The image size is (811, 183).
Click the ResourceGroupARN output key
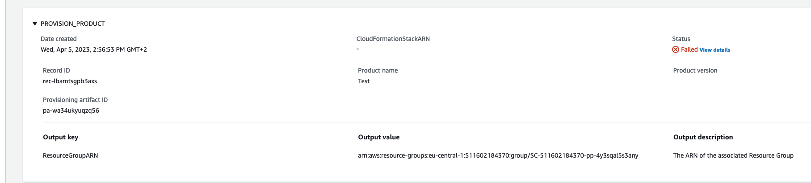point(70,155)
